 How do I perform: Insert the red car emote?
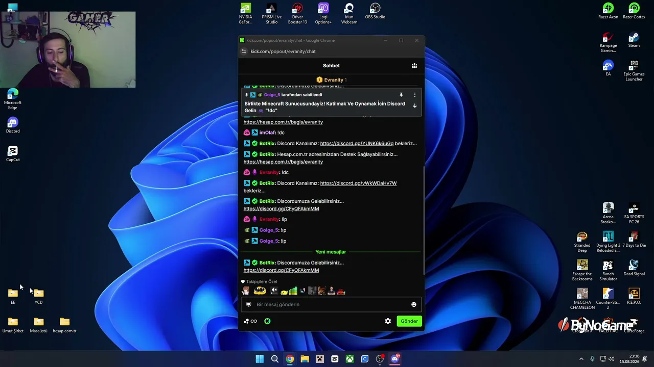[x=341, y=291]
